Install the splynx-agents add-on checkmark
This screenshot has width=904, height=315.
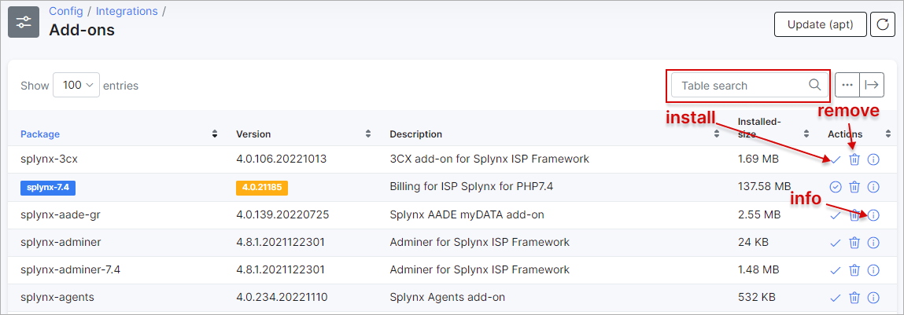tap(835, 298)
